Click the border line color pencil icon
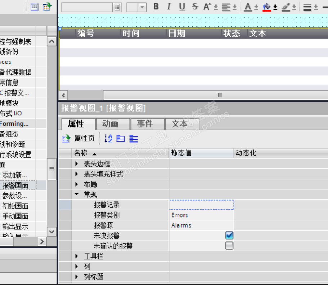 pyautogui.click(x=286, y=7)
